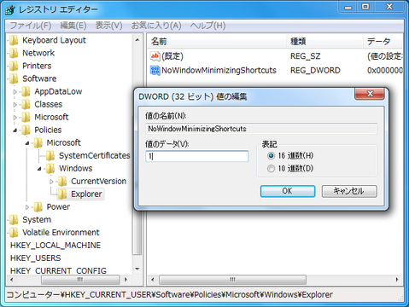Select the Volatile Environment key
Image resolution: width=409 pixels, height=307 pixels.
[61, 233]
